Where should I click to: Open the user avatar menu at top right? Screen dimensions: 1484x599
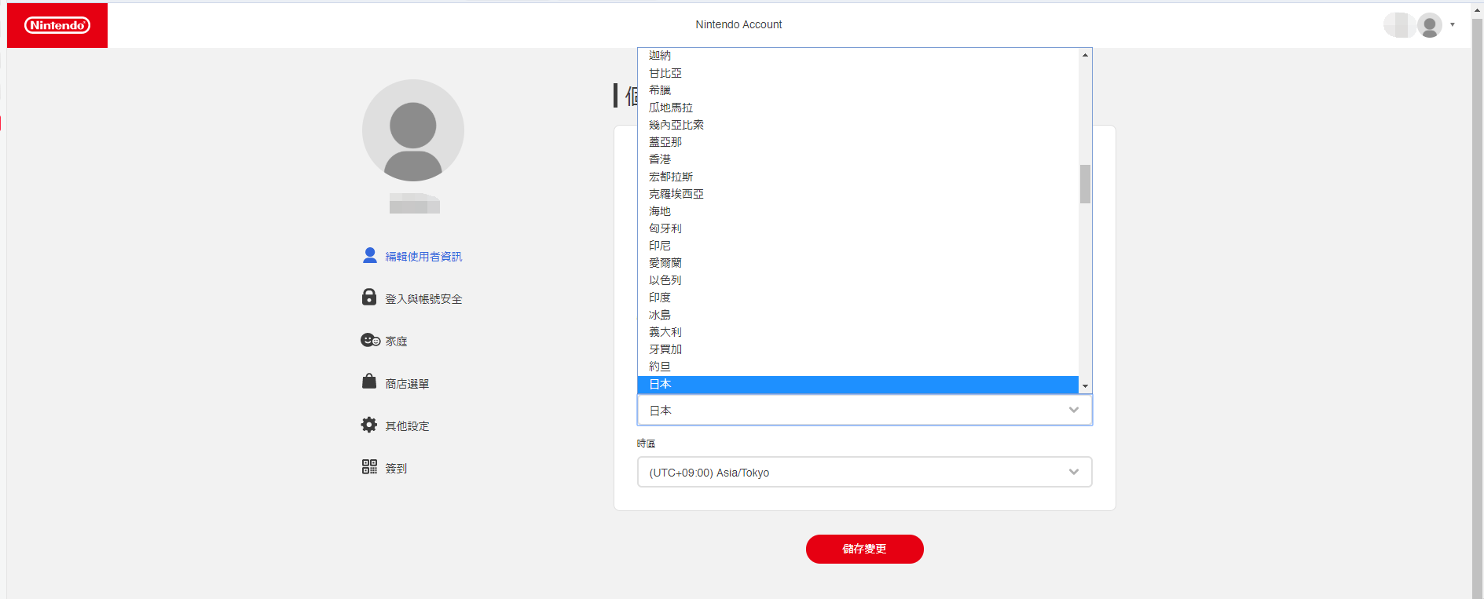tap(1430, 25)
